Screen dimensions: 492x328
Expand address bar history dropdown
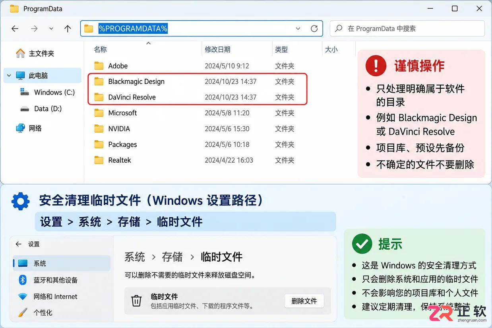(298, 29)
